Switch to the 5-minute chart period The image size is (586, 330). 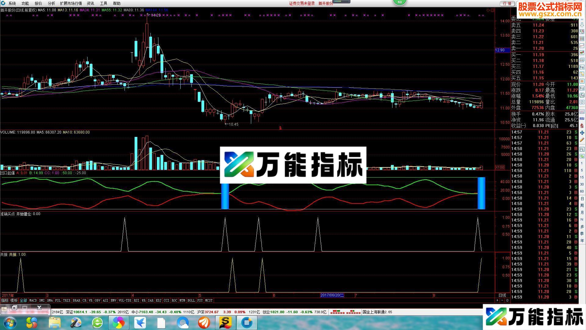pyautogui.click(x=582, y=171)
